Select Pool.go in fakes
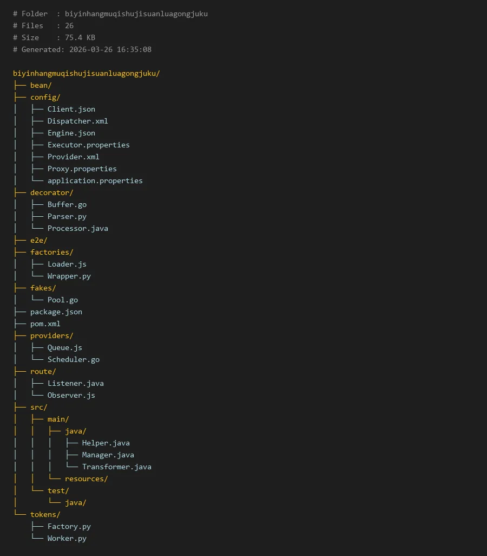Screen dimensions: 487x556 pos(62,300)
